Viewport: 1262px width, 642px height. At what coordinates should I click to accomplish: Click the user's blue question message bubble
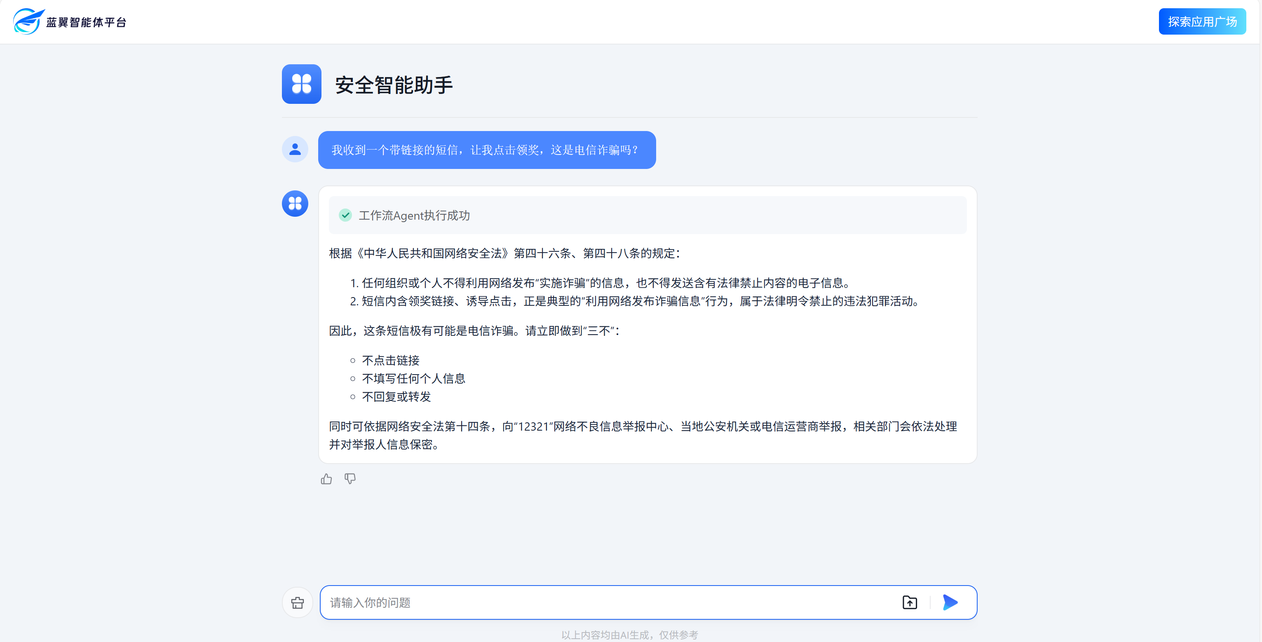click(x=486, y=150)
